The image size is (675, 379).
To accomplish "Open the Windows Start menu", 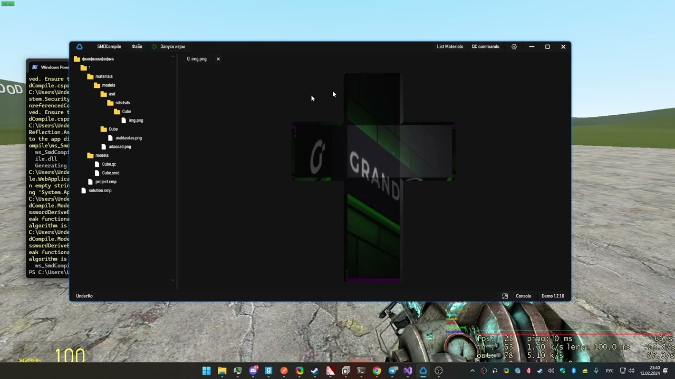I will coord(207,371).
